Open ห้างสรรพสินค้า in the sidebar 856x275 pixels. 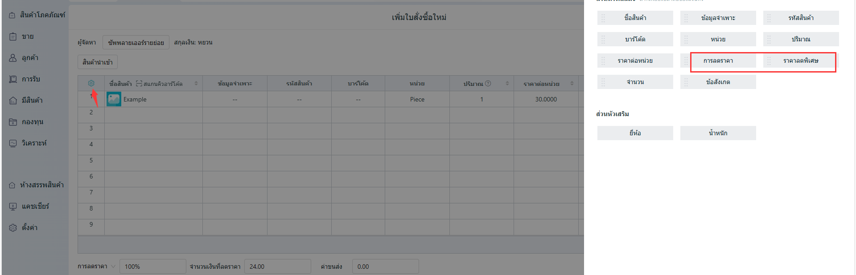tap(41, 185)
